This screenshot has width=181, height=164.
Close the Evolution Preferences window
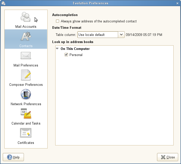177,3
